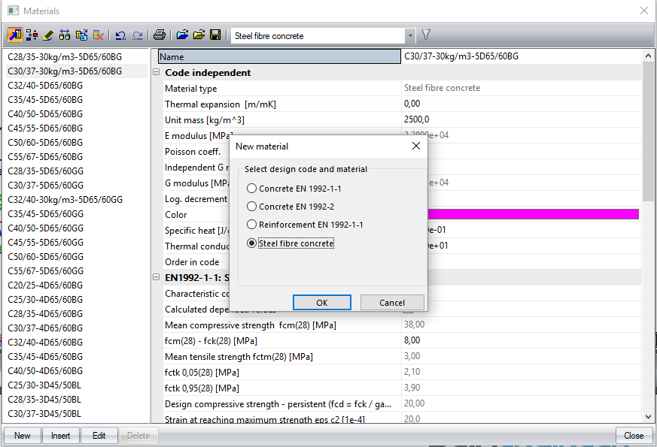Select Reinforcement EN 1992-1-1 option
Viewport: 657px width, 447px height.
tap(252, 225)
